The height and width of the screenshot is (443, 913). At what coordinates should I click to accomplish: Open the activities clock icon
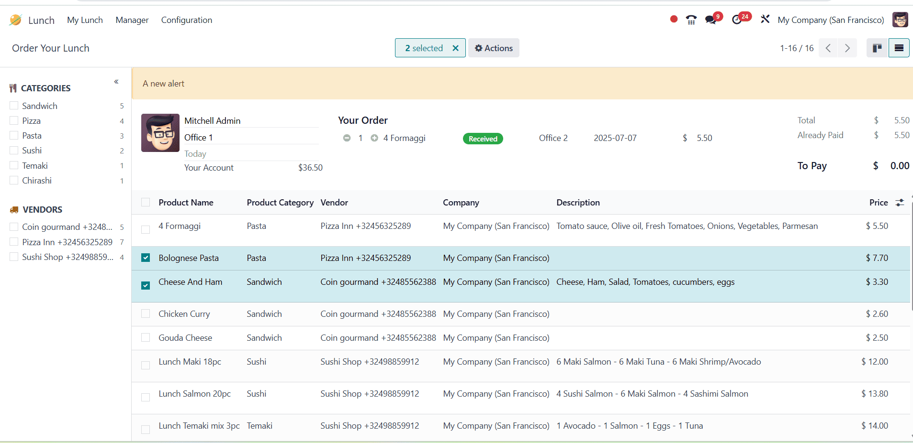pyautogui.click(x=737, y=20)
